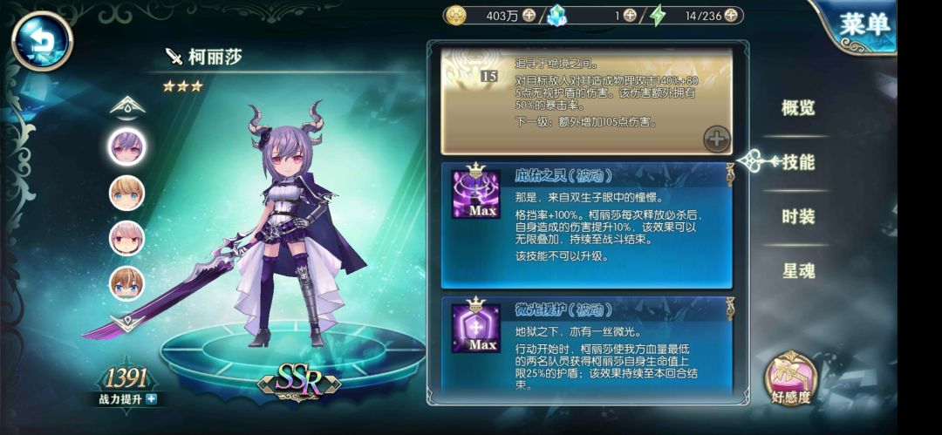Open the 星魂 tab
The width and height of the screenshot is (942, 435).
[x=798, y=270]
